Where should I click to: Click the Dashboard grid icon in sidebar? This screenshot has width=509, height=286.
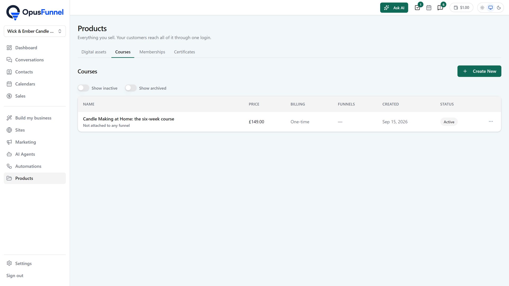[9, 48]
